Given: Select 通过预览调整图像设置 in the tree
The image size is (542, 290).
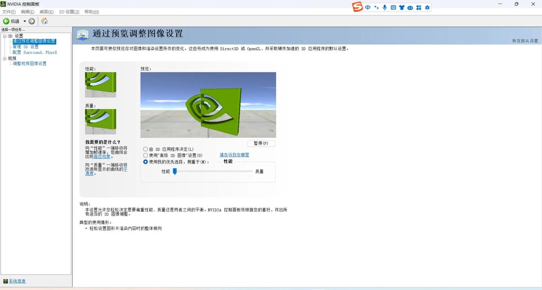Looking at the screenshot, I should tap(34, 41).
